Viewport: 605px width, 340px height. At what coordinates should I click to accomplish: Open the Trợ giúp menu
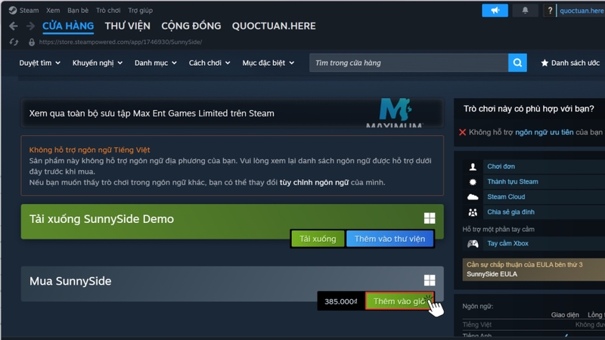click(x=141, y=11)
